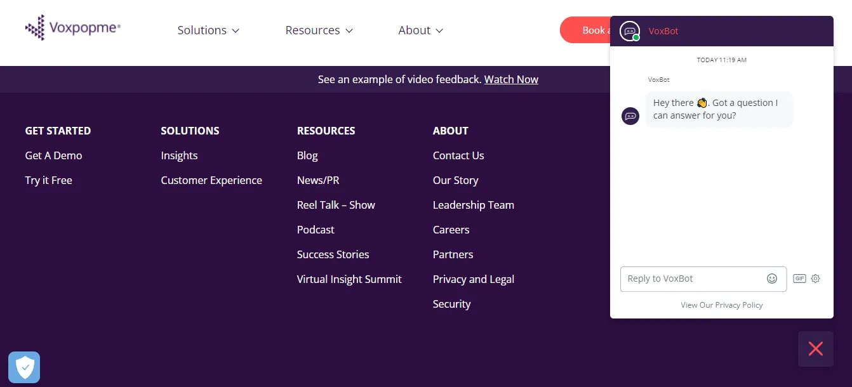
Task: Expand the About dropdown menu
Action: click(x=421, y=30)
